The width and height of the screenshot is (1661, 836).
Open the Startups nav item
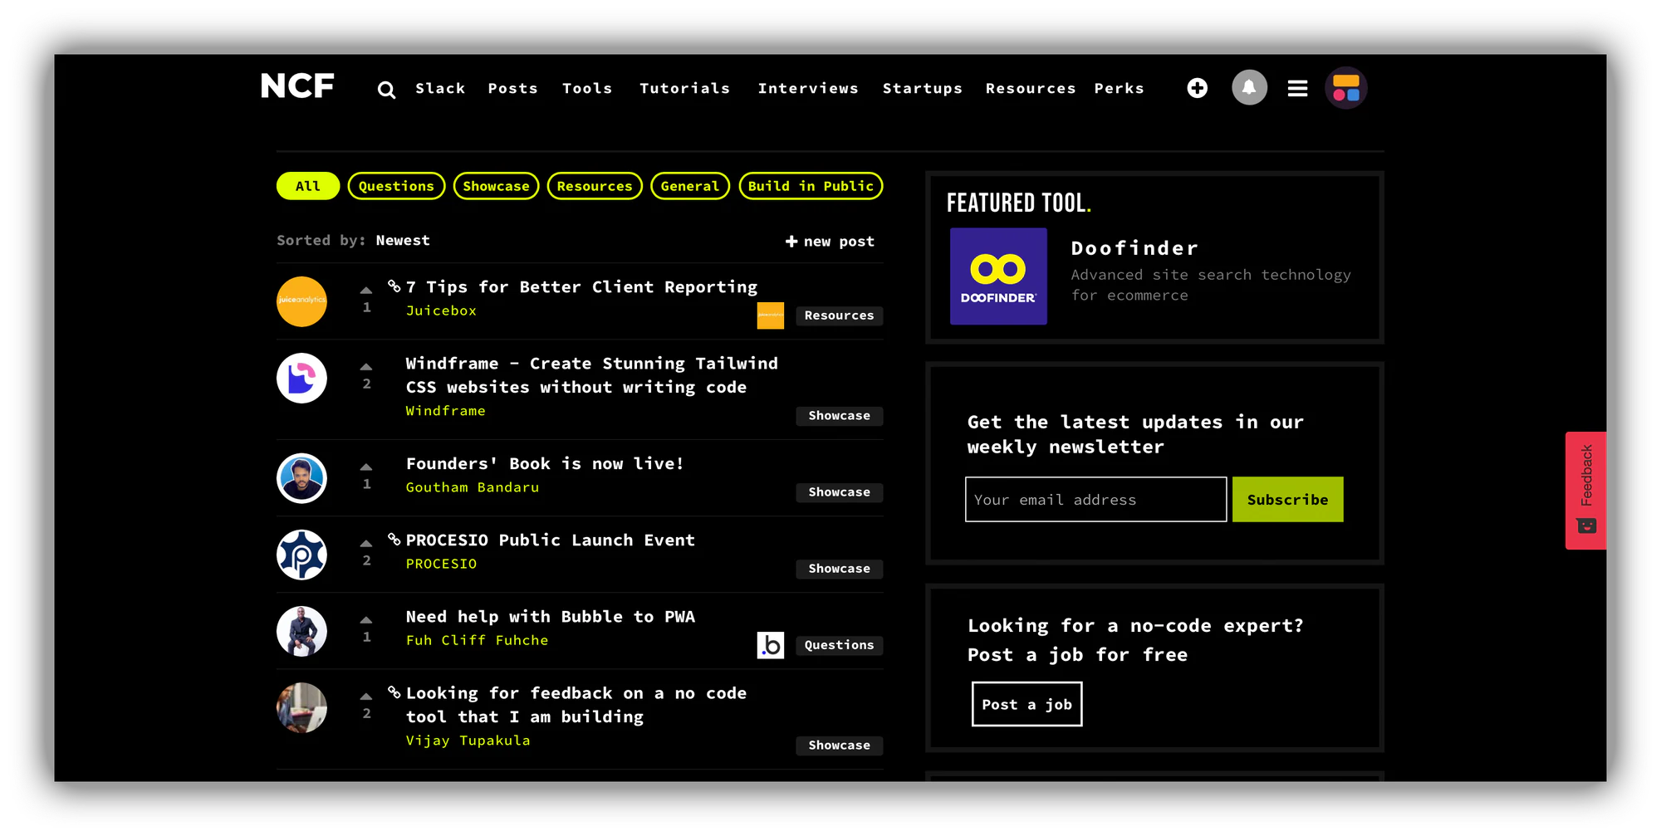[923, 88]
